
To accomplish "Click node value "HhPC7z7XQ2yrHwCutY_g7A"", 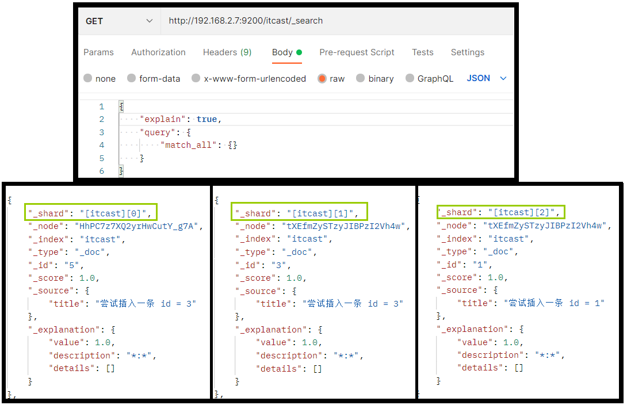I will pos(136,226).
